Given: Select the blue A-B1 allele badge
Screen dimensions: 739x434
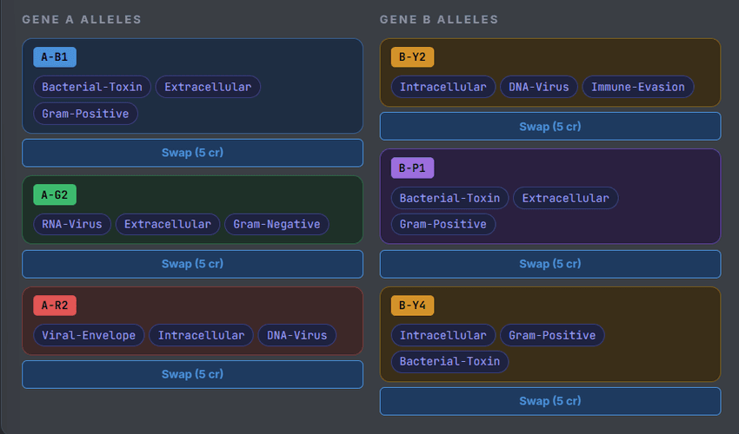Looking at the screenshot, I should [x=55, y=57].
